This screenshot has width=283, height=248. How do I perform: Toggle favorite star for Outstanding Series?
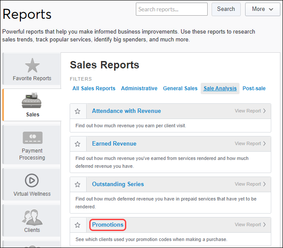coord(77,184)
